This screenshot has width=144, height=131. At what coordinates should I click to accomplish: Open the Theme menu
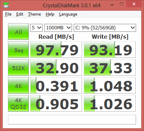click(x=35, y=14)
